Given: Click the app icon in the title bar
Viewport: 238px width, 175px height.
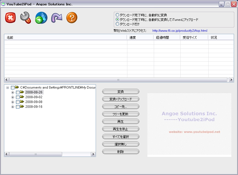Looking at the screenshot, I should coord(3,4).
